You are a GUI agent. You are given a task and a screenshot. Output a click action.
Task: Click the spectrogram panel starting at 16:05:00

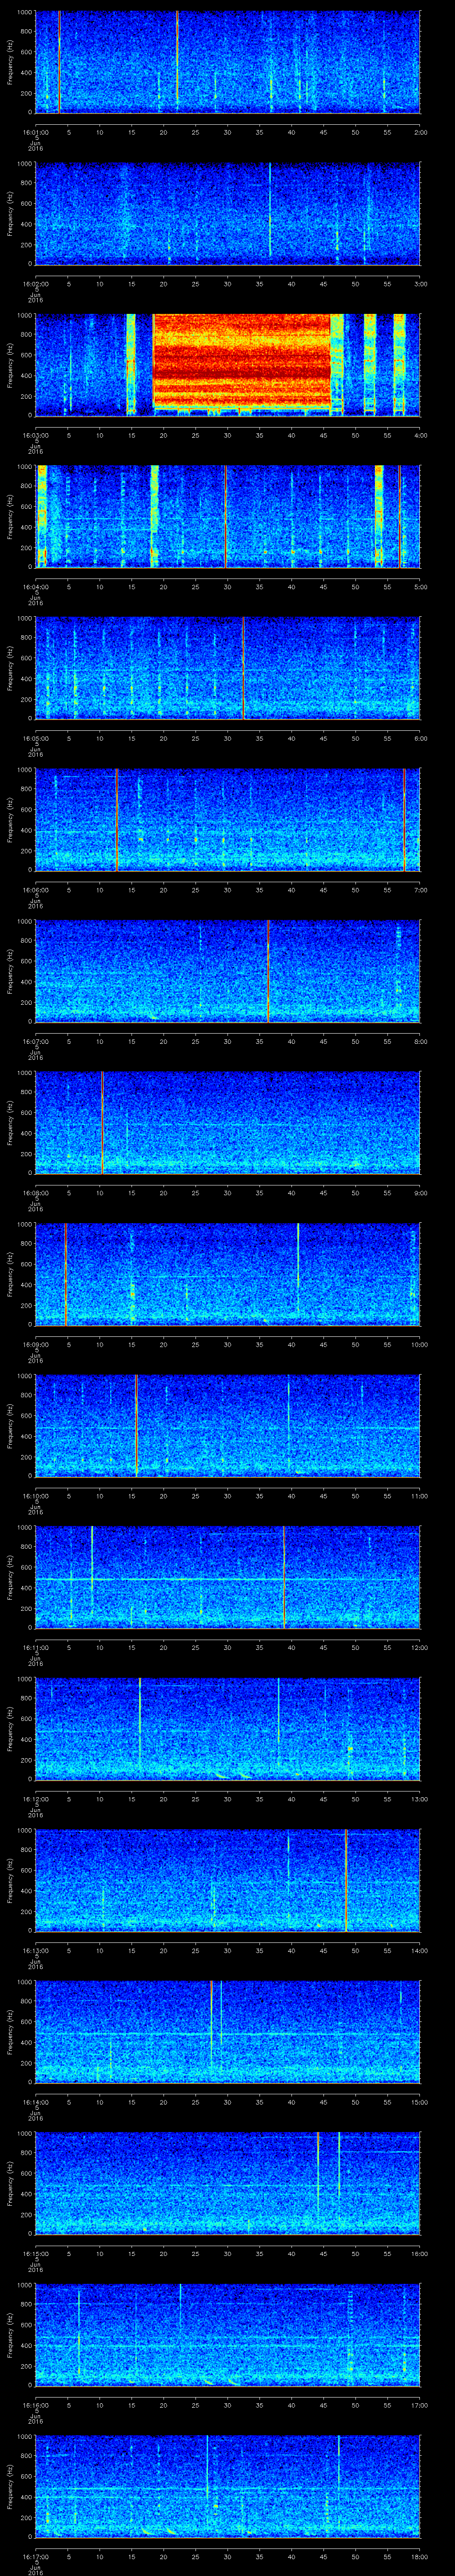coord(227,668)
